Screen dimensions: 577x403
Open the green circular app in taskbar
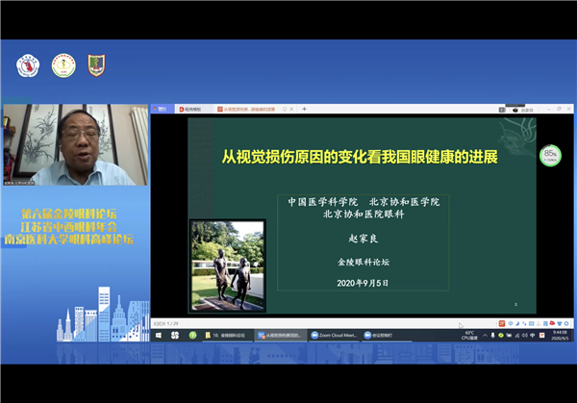click(192, 336)
